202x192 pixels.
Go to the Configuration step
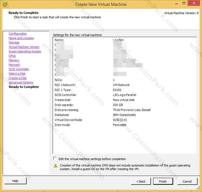(18, 34)
